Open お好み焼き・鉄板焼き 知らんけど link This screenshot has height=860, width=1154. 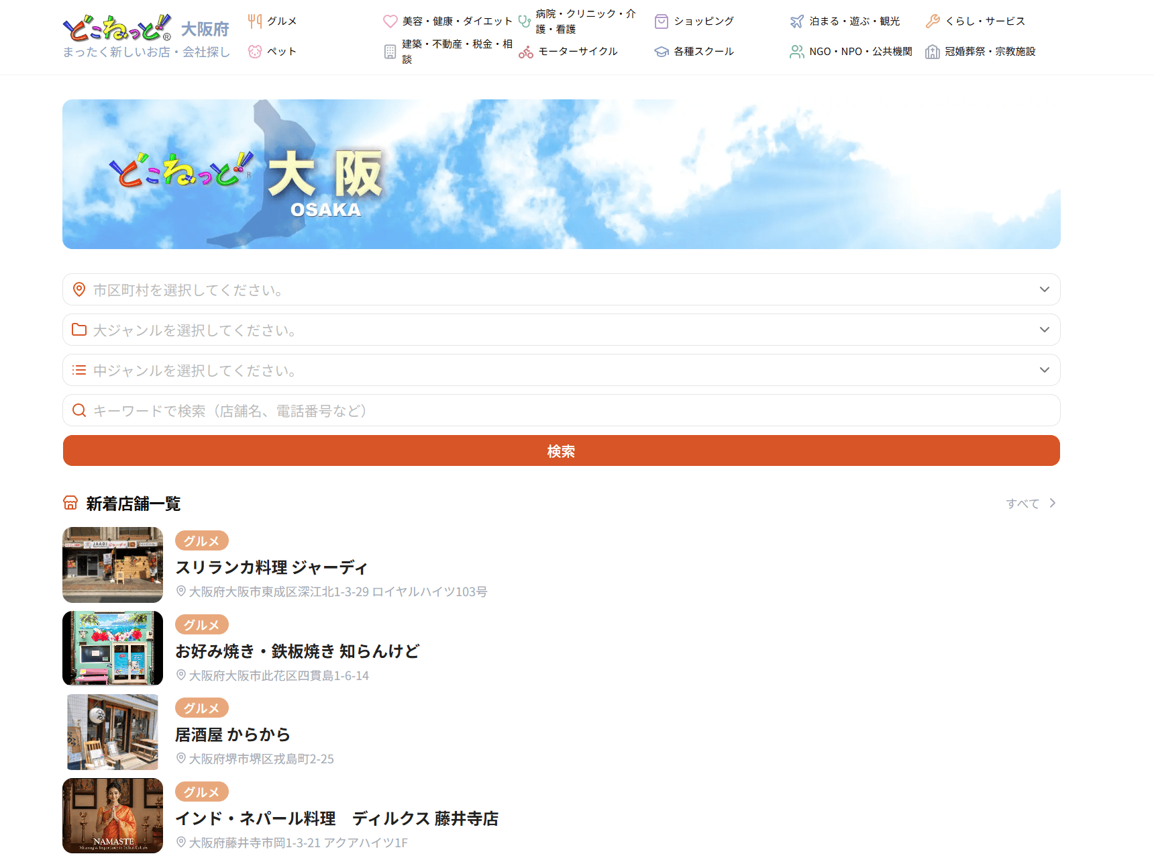coord(297,651)
